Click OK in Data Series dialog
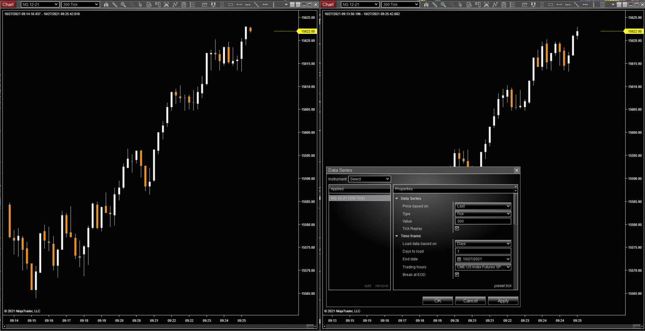 tap(438, 301)
